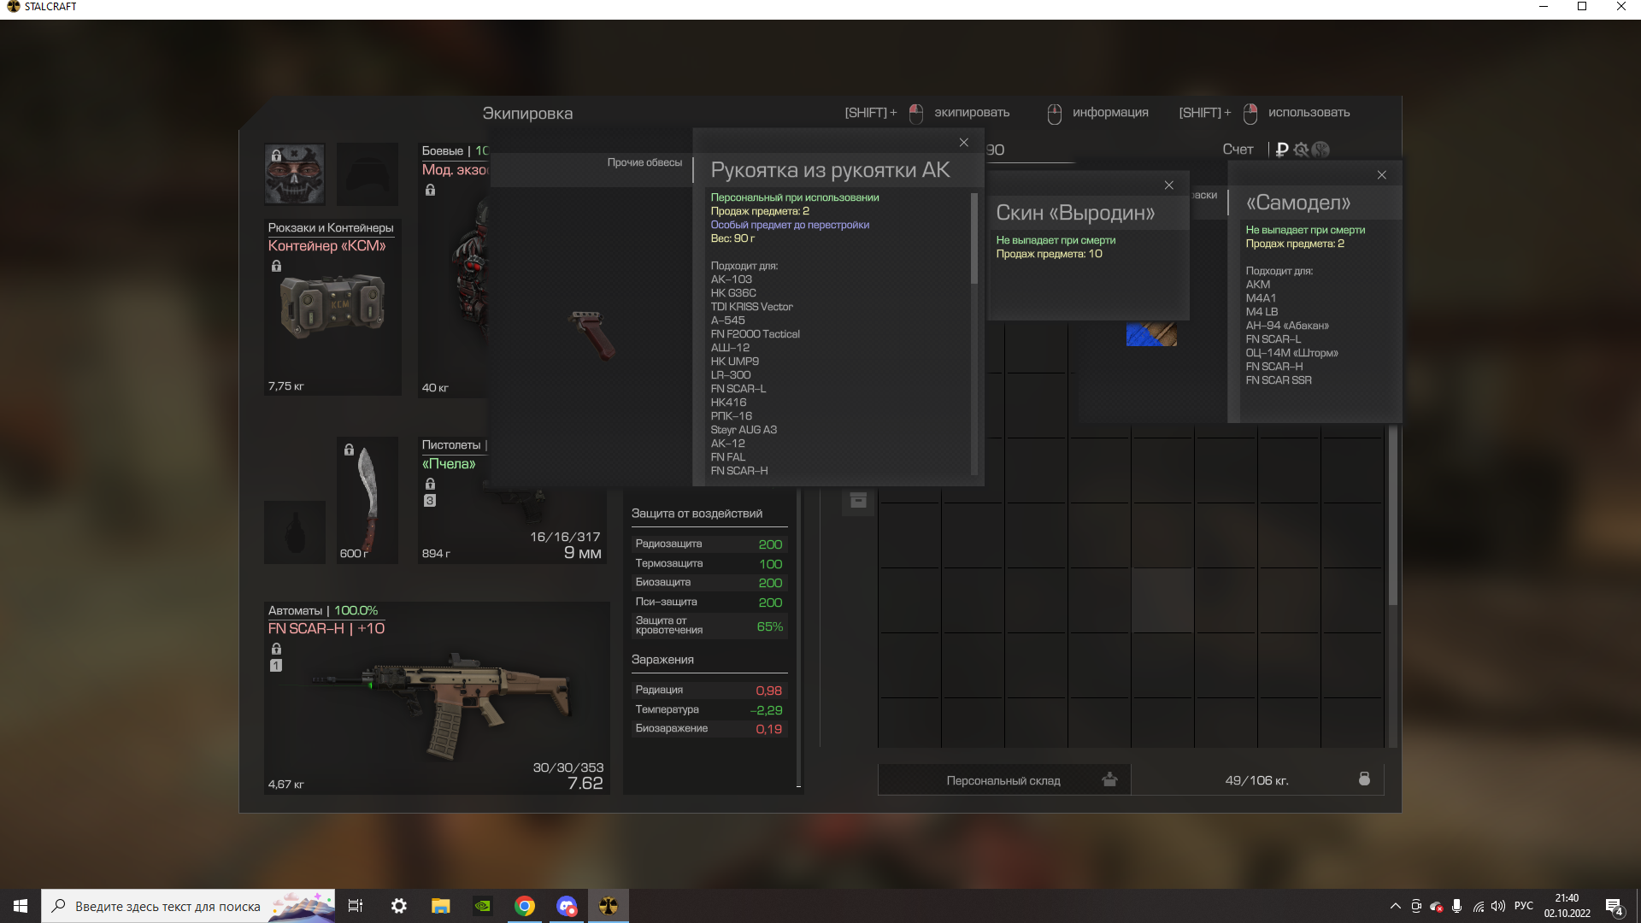Click the Прочие обвесы label
The width and height of the screenshot is (1641, 923).
pos(644,162)
